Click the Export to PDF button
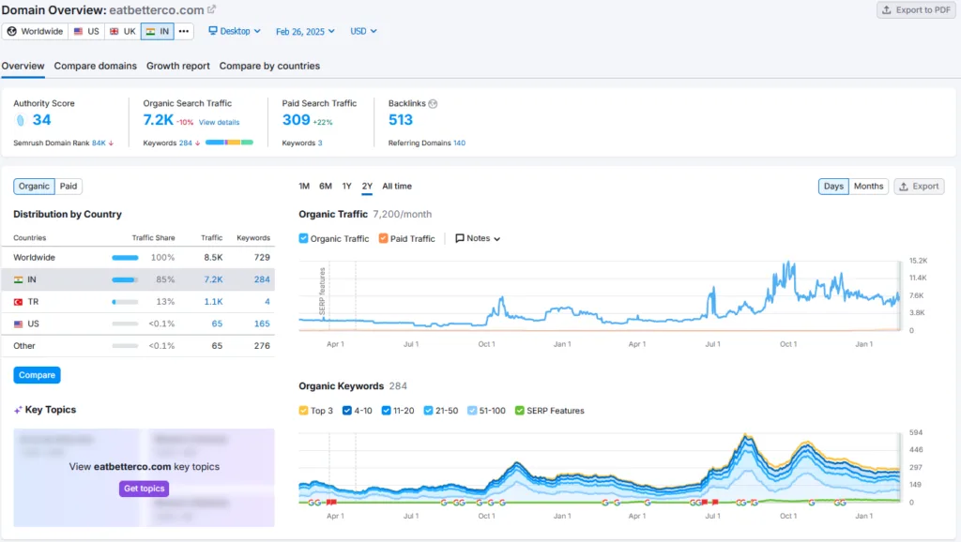 click(x=916, y=9)
